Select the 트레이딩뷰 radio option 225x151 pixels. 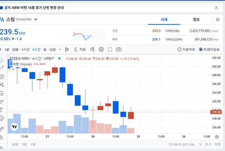pyautogui.click(x=209, y=50)
